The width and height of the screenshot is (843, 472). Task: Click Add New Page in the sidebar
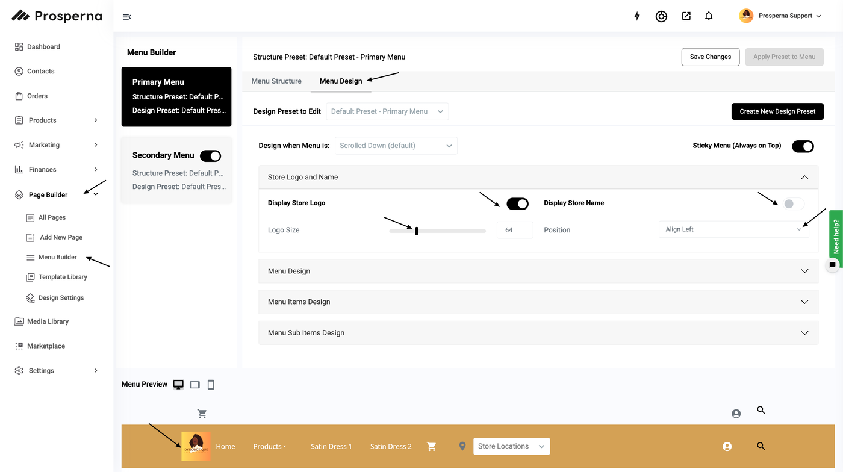coord(55,237)
